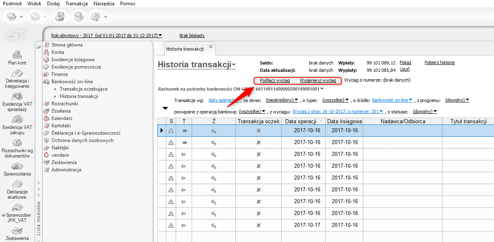The height and width of the screenshot is (242, 494).
Task: Open Transakcje oczekujące subitem
Action: click(84, 89)
